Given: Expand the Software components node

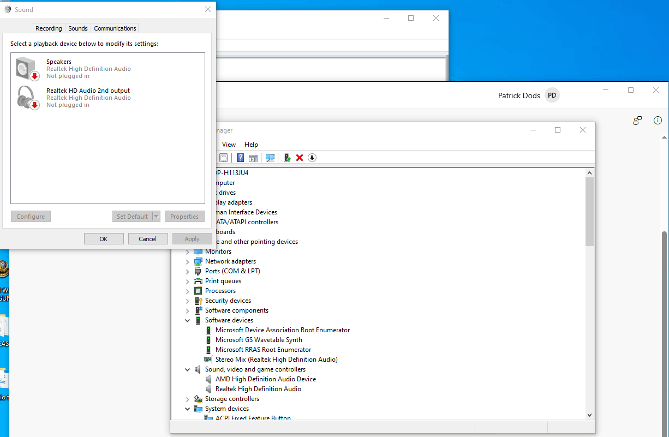Looking at the screenshot, I should (x=188, y=310).
